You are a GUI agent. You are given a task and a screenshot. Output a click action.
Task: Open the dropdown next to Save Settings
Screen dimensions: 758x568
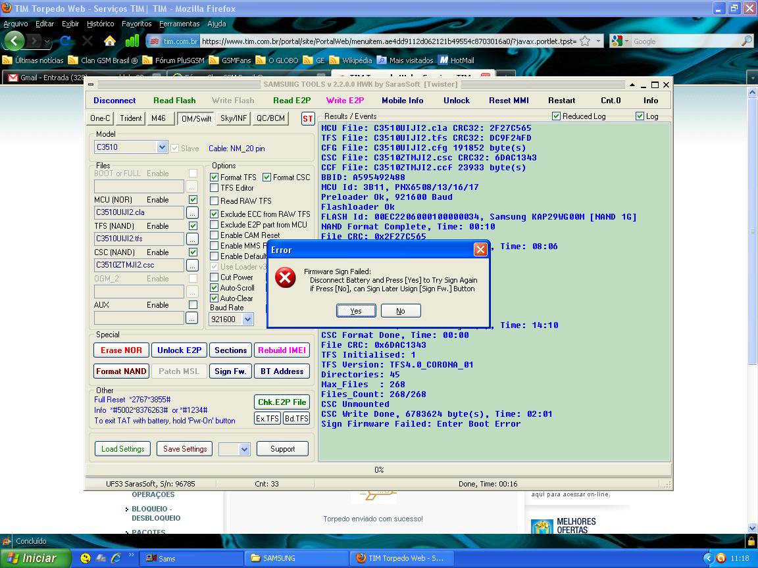tap(244, 449)
